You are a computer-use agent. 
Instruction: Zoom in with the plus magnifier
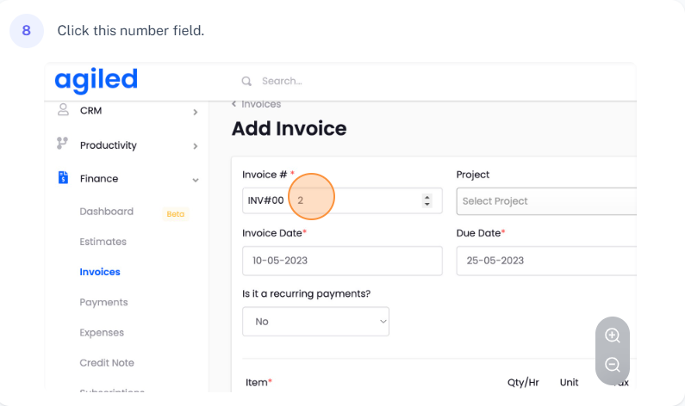coord(613,335)
